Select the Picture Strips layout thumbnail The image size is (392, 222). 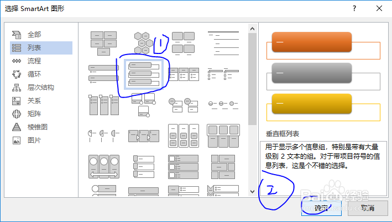click(144, 166)
